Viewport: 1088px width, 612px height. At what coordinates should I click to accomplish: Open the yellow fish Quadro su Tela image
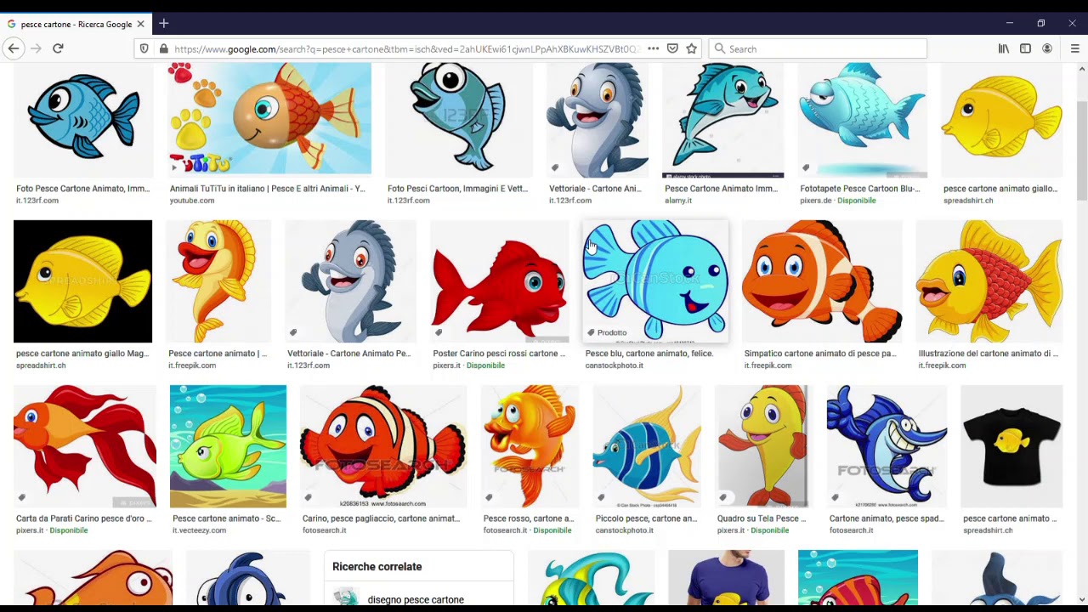[762, 446]
